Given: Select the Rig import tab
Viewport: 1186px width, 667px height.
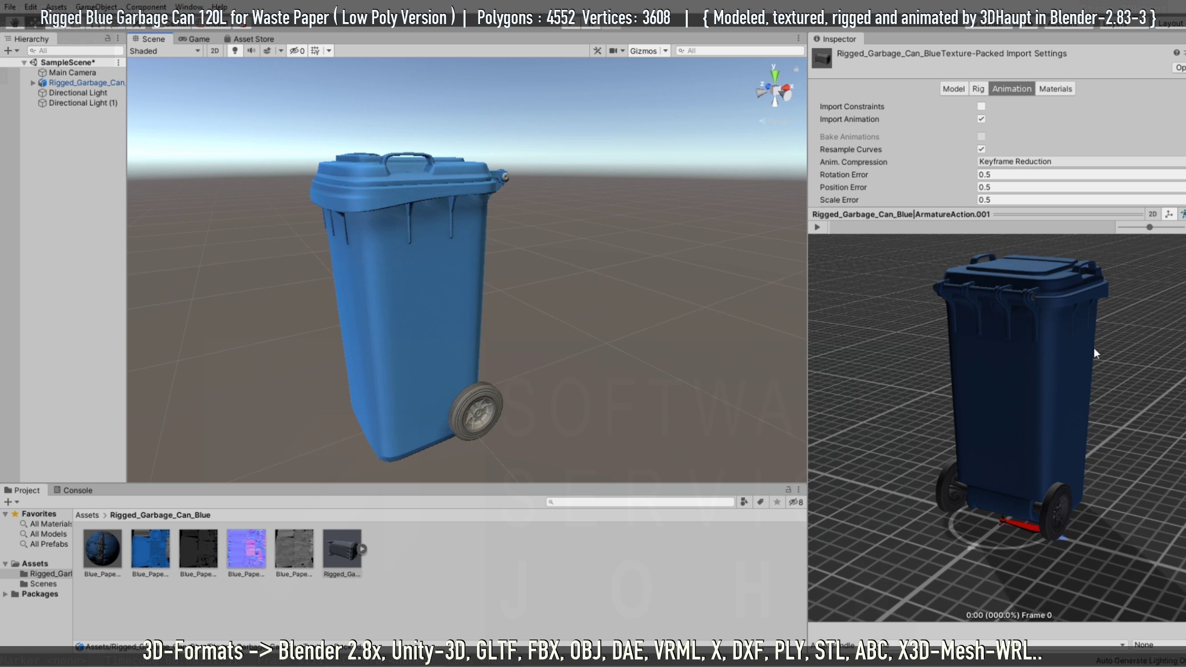Looking at the screenshot, I should point(978,89).
